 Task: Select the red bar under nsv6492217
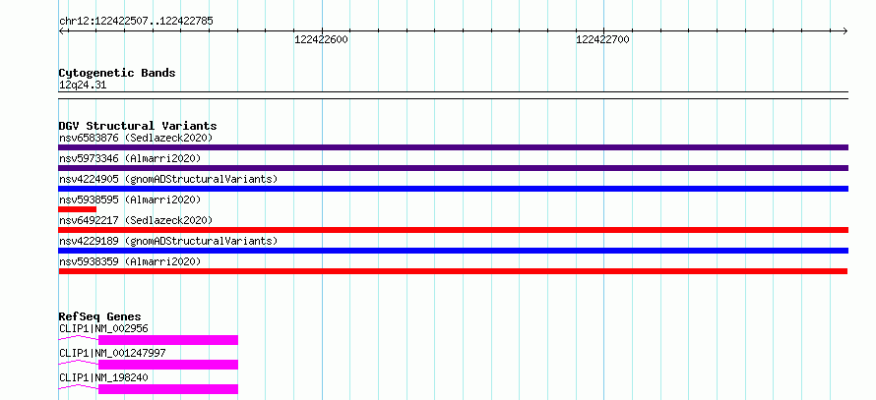click(453, 230)
